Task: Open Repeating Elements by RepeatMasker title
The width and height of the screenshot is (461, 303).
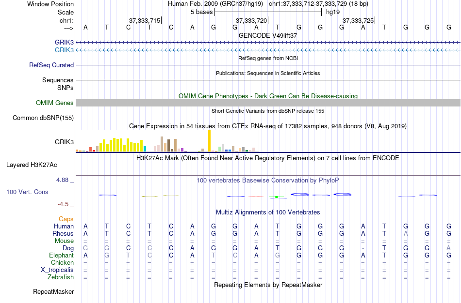Action: 268,285
